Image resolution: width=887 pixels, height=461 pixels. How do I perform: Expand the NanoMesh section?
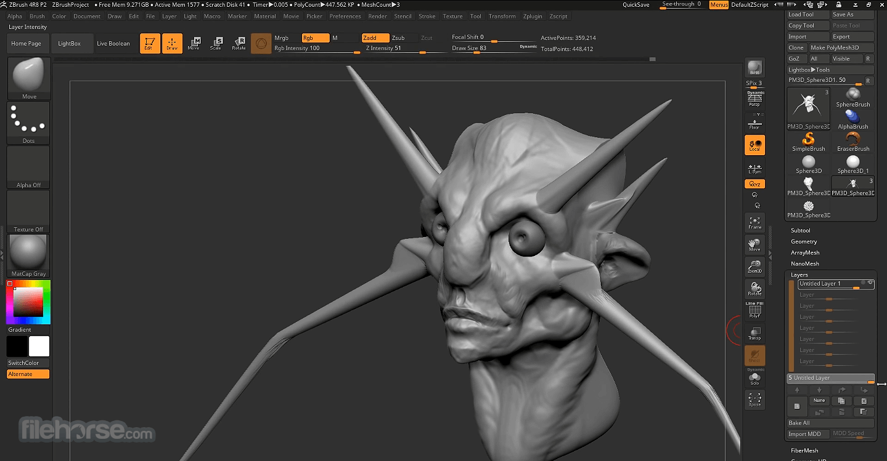point(805,263)
